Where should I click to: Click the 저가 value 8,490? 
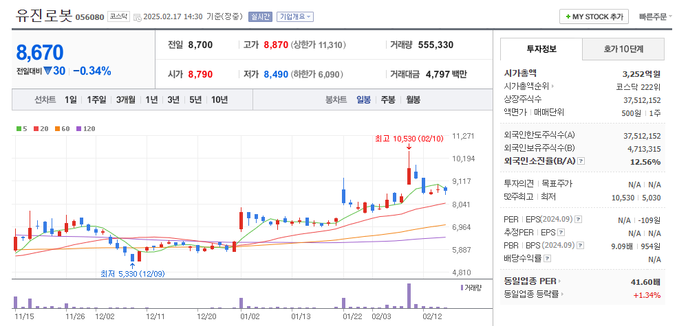276,74
